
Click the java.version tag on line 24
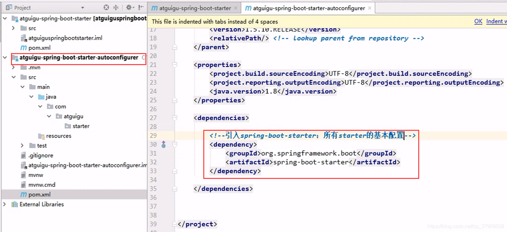pos(237,91)
